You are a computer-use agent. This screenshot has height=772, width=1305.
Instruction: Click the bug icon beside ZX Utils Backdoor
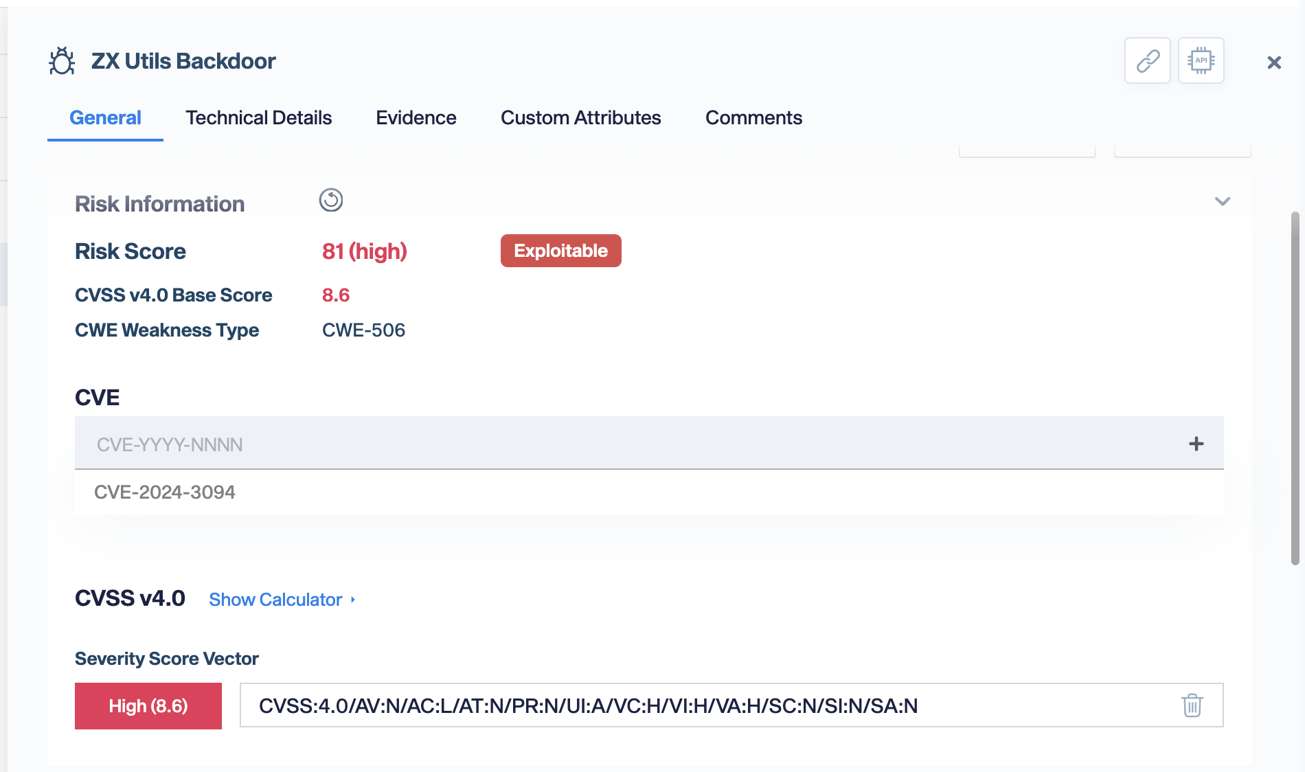[x=62, y=61]
